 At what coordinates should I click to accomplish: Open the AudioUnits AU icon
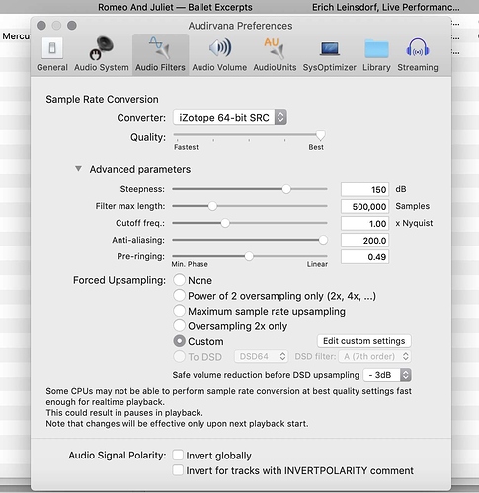coord(275,48)
